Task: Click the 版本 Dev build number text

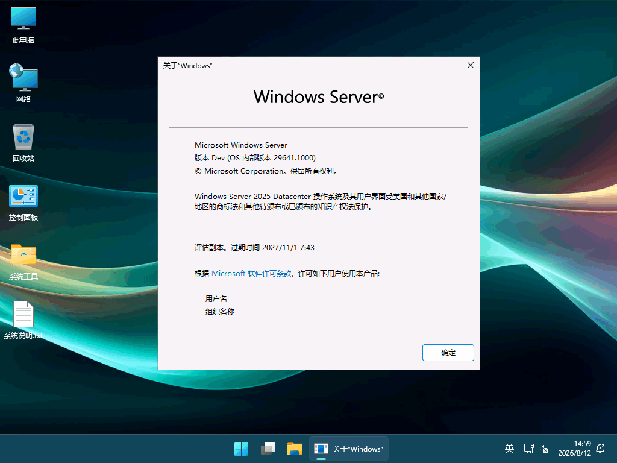Action: pyautogui.click(x=255, y=158)
